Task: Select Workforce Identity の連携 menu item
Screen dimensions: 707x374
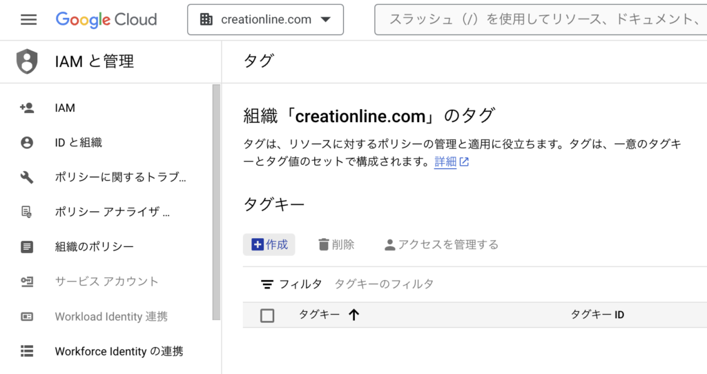Action: (x=119, y=351)
